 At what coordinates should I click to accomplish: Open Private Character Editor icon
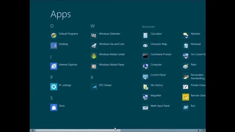point(185,87)
